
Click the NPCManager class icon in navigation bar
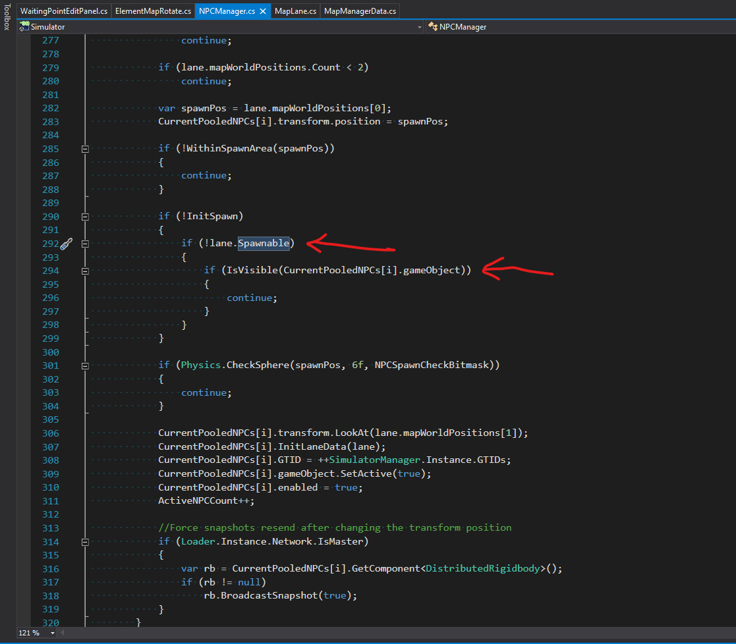coord(433,27)
